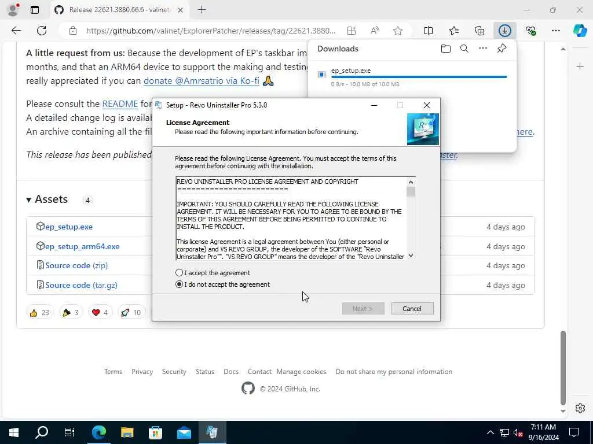593x444 pixels.
Task: Open the notification center icon
Action: tap(574, 432)
